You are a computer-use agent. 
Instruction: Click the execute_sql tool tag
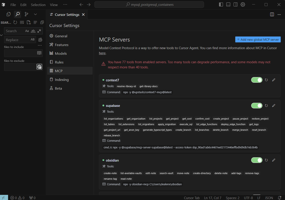(186, 124)
